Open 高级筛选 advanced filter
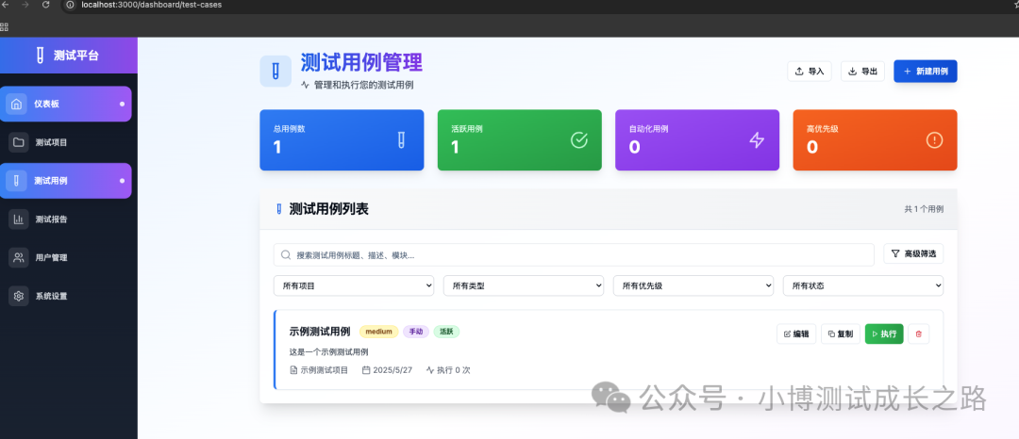 [913, 253]
